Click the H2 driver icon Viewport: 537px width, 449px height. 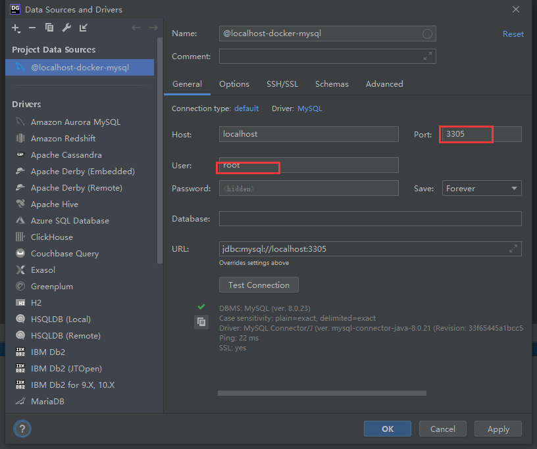20,303
